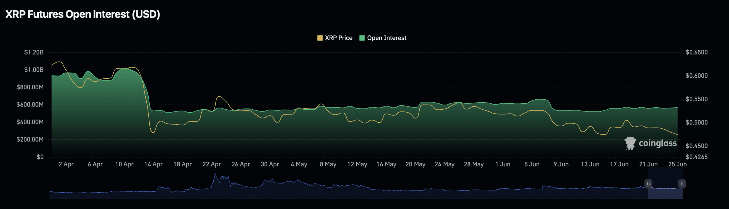The height and width of the screenshot is (209, 729).
Task: Click the 20 May date label
Action: (x=415, y=164)
